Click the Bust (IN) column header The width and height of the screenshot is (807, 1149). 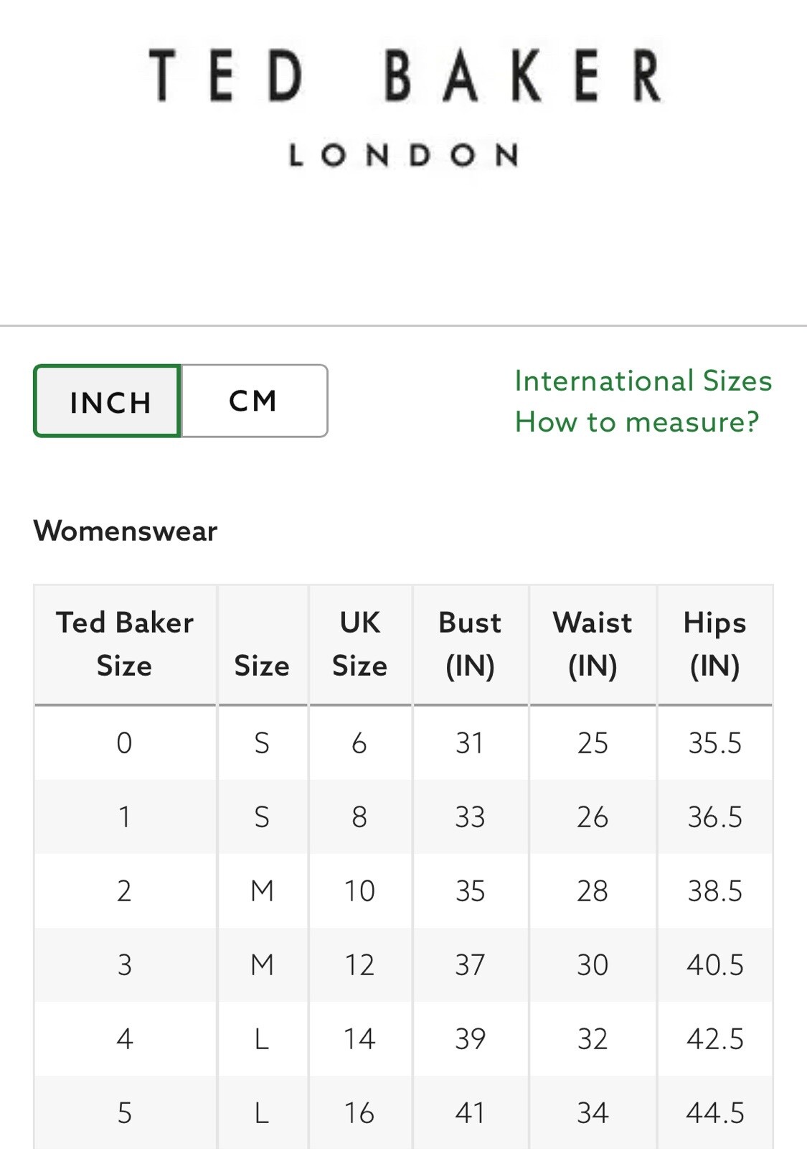pos(471,644)
